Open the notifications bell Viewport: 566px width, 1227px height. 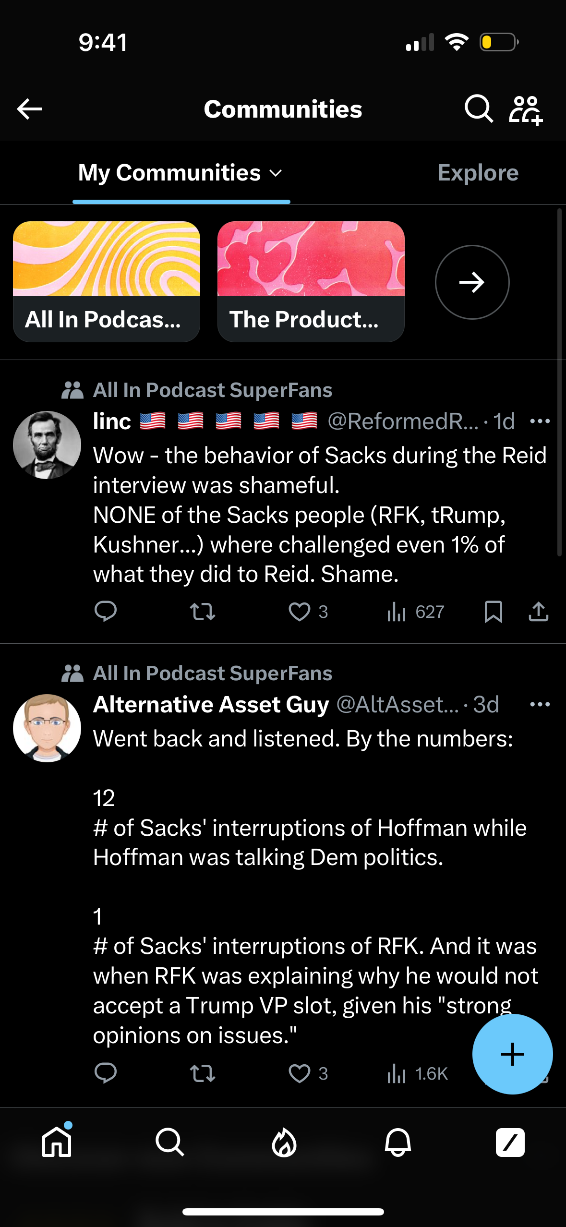point(396,1143)
